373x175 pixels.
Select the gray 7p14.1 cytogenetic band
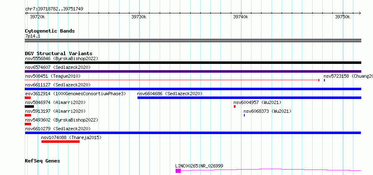[x=193, y=41]
